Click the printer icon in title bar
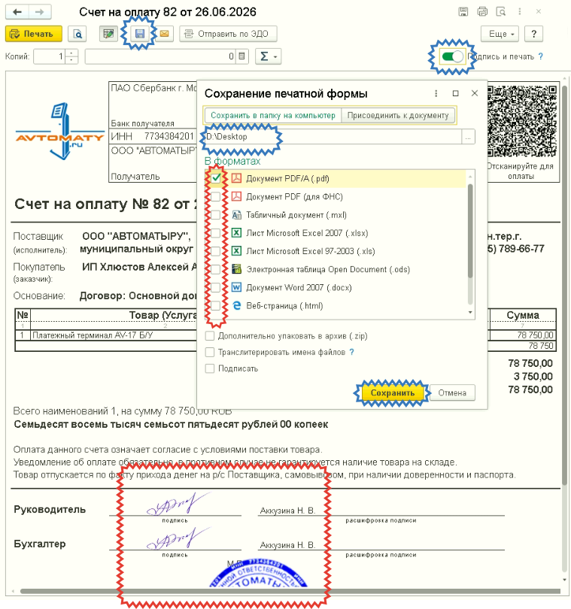571x609 pixels. tap(482, 11)
